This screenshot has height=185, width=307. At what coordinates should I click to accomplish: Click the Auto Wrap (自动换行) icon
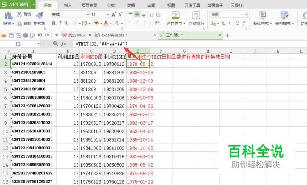[196, 16]
